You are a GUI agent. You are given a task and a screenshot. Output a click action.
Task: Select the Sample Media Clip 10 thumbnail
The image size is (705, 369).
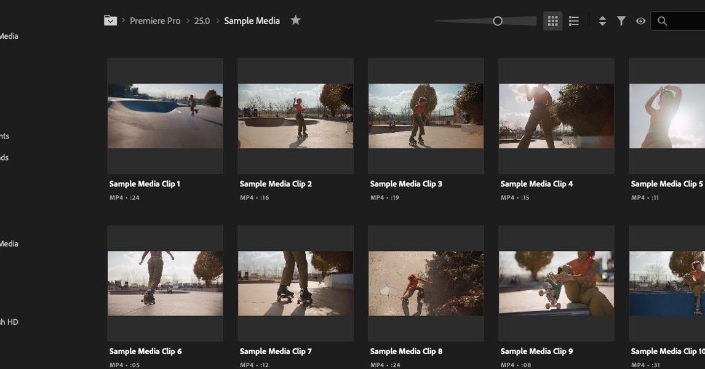click(x=667, y=284)
